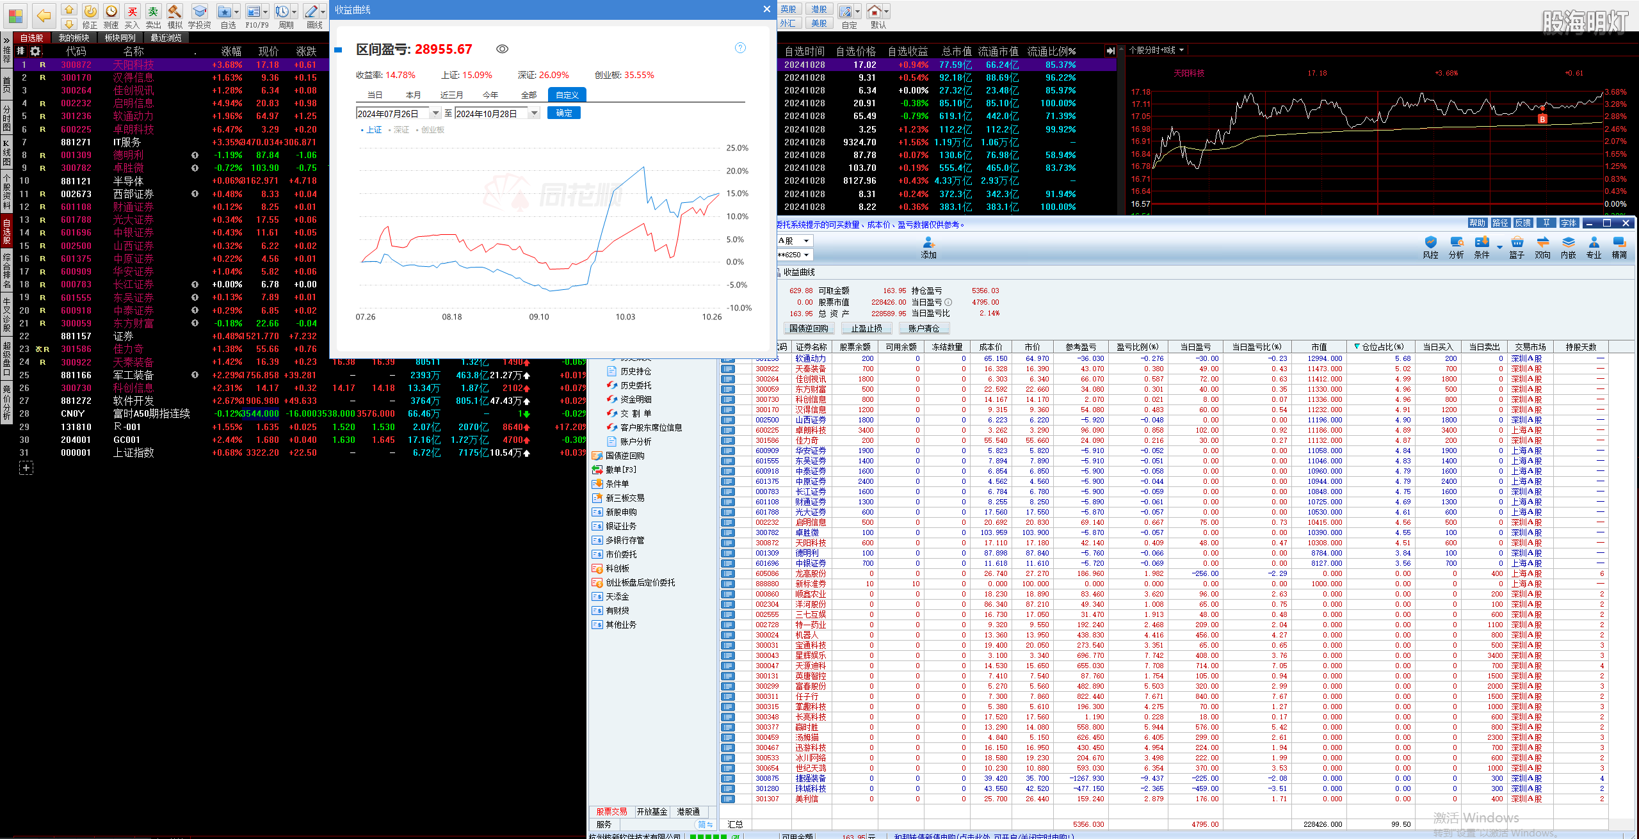Open the 测速 speed test clock icon
Image resolution: width=1639 pixels, height=839 pixels.
coord(111,11)
